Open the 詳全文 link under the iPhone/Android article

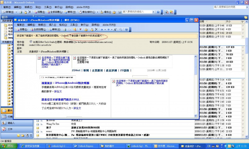click(x=58, y=92)
